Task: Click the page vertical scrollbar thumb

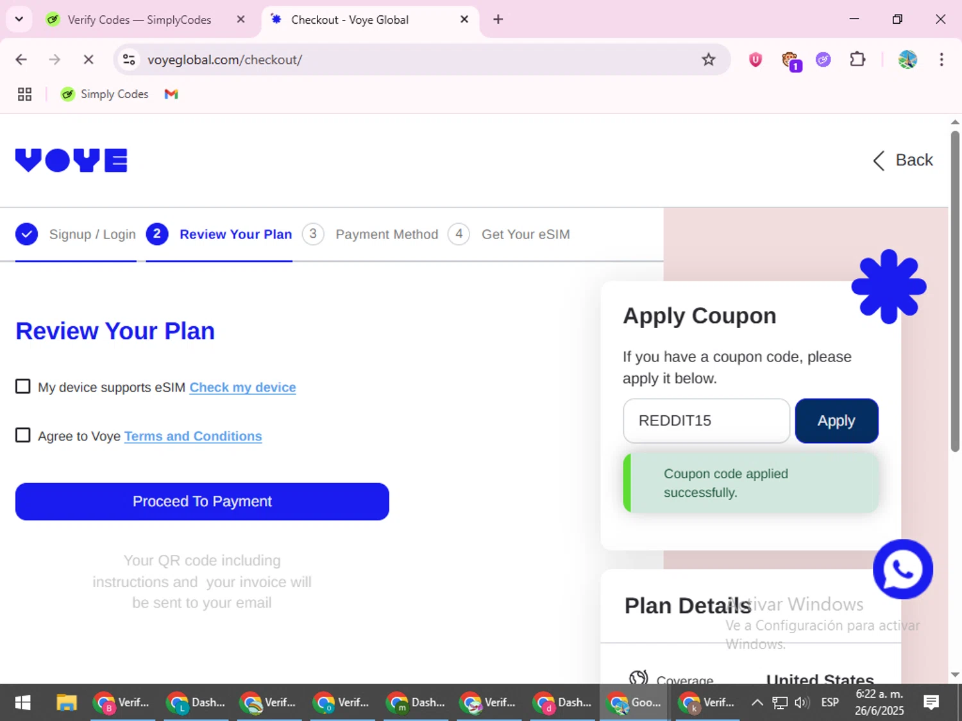Action: coord(955,292)
